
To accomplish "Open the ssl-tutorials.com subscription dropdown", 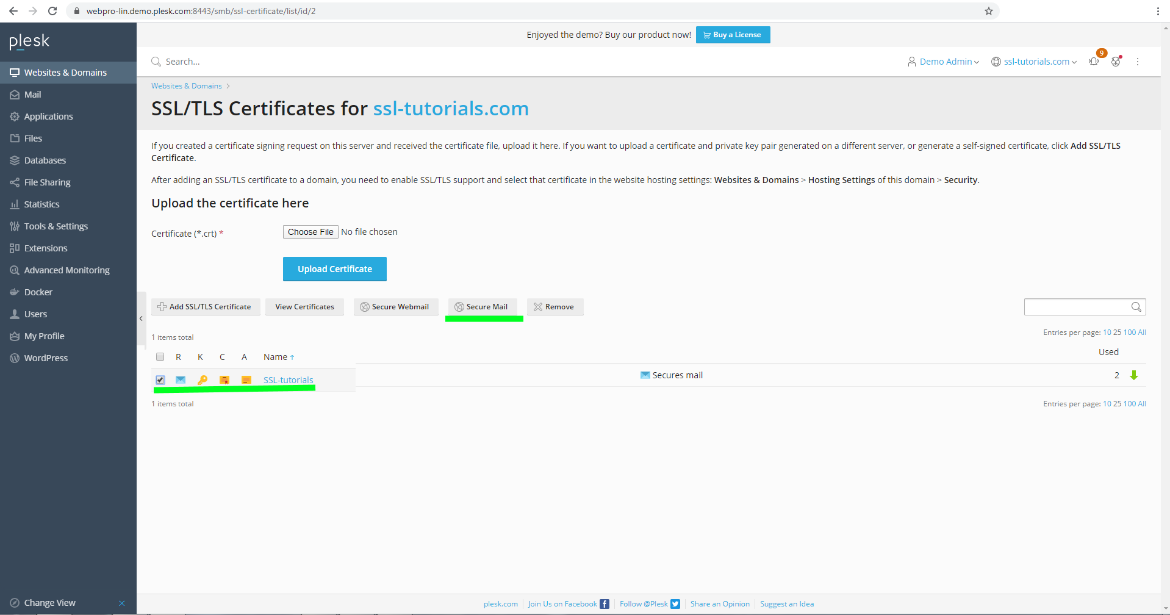I will 1034,62.
